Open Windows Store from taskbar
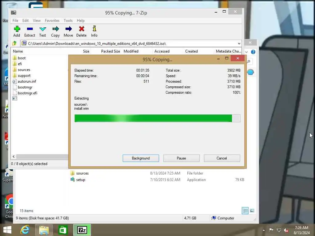This screenshot has width=315, height=236. tap(63, 230)
